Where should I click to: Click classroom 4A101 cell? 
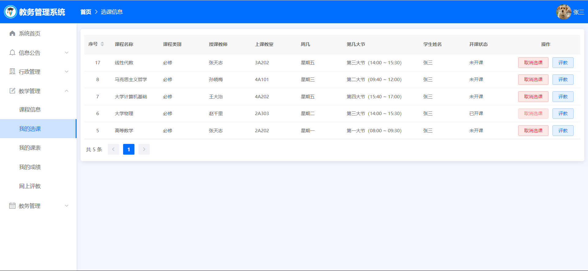coord(262,80)
